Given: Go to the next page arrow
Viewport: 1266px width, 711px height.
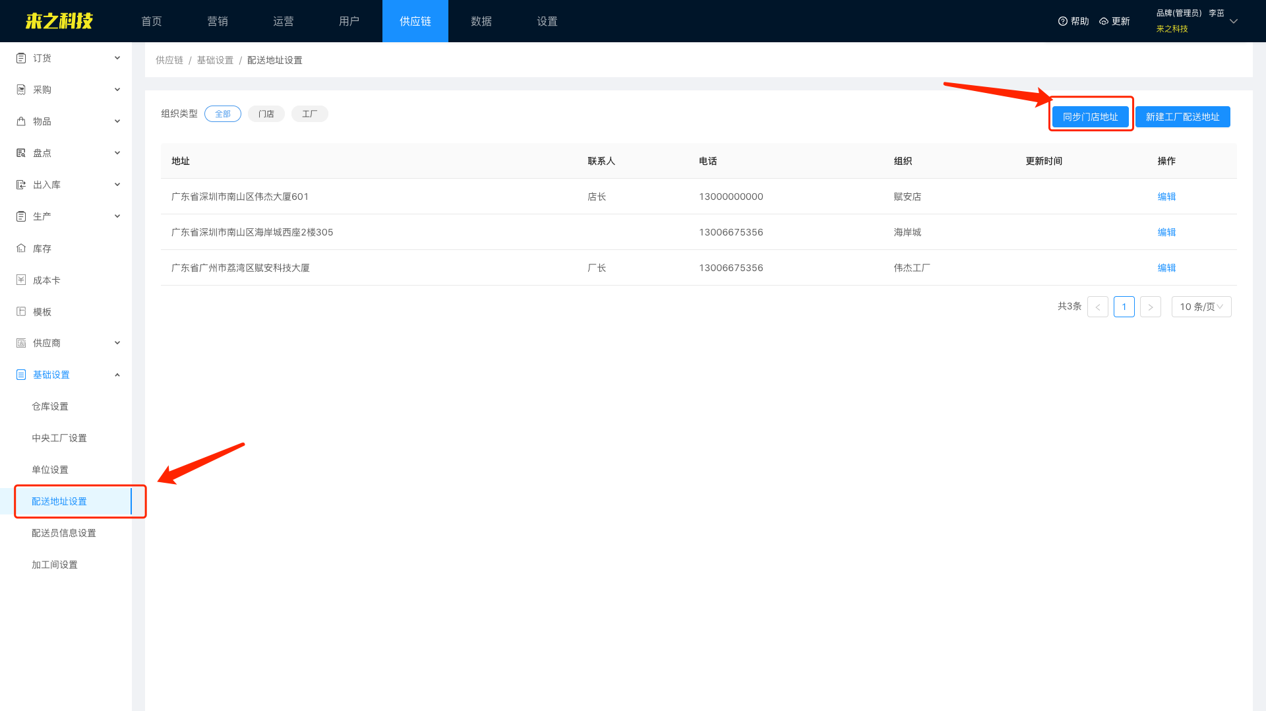Looking at the screenshot, I should coord(1151,307).
